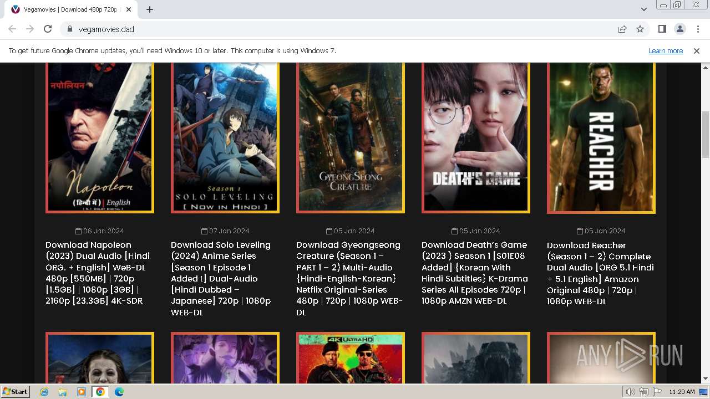
Task: Select the Vegamovies browser tab
Action: point(72,9)
